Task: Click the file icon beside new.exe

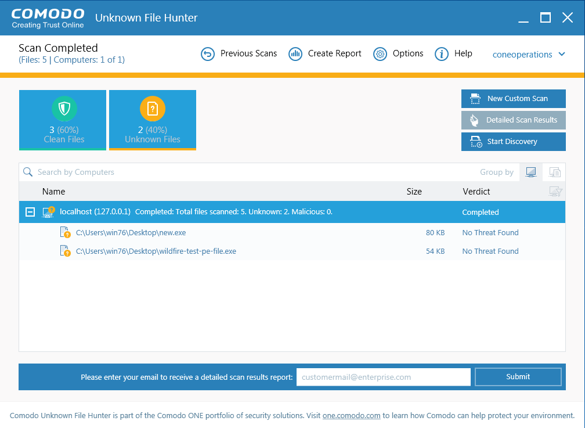Action: point(65,232)
